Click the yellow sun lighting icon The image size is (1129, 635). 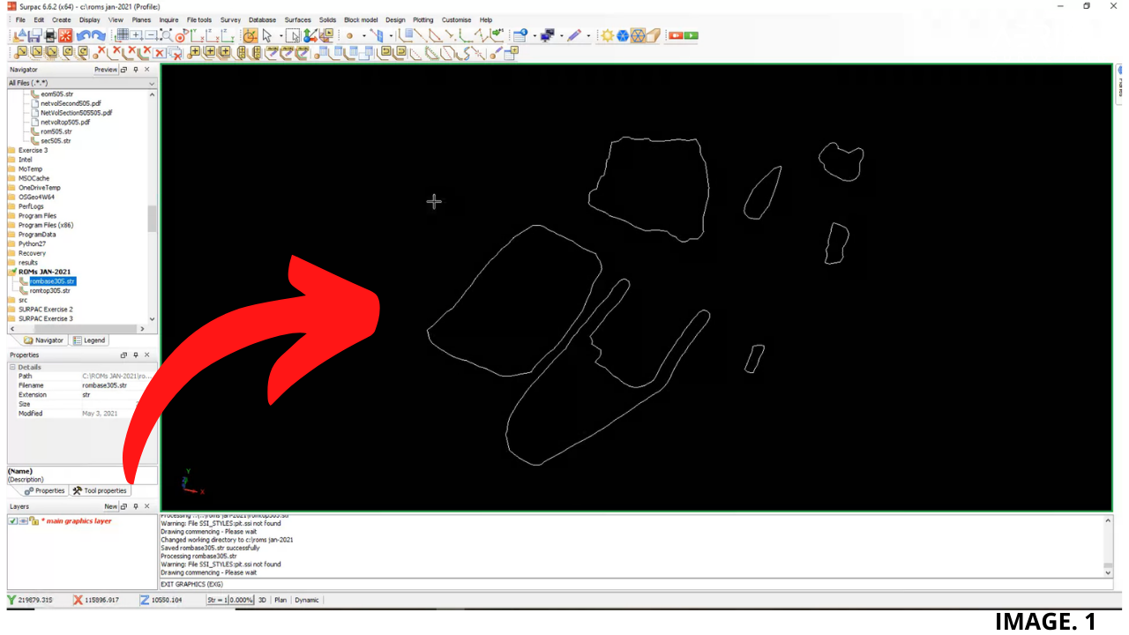click(607, 35)
